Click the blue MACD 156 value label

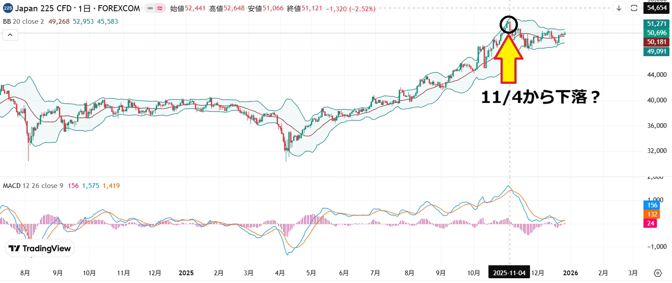[653, 205]
